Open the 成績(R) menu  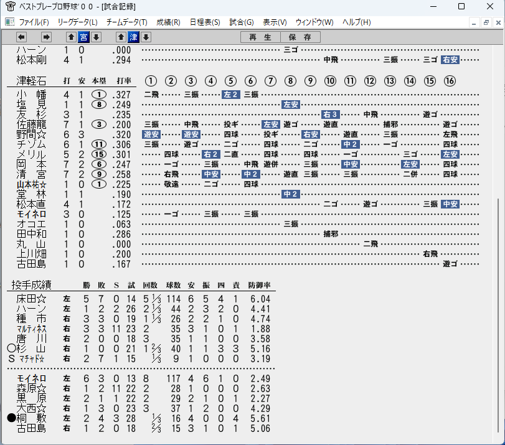pos(169,22)
